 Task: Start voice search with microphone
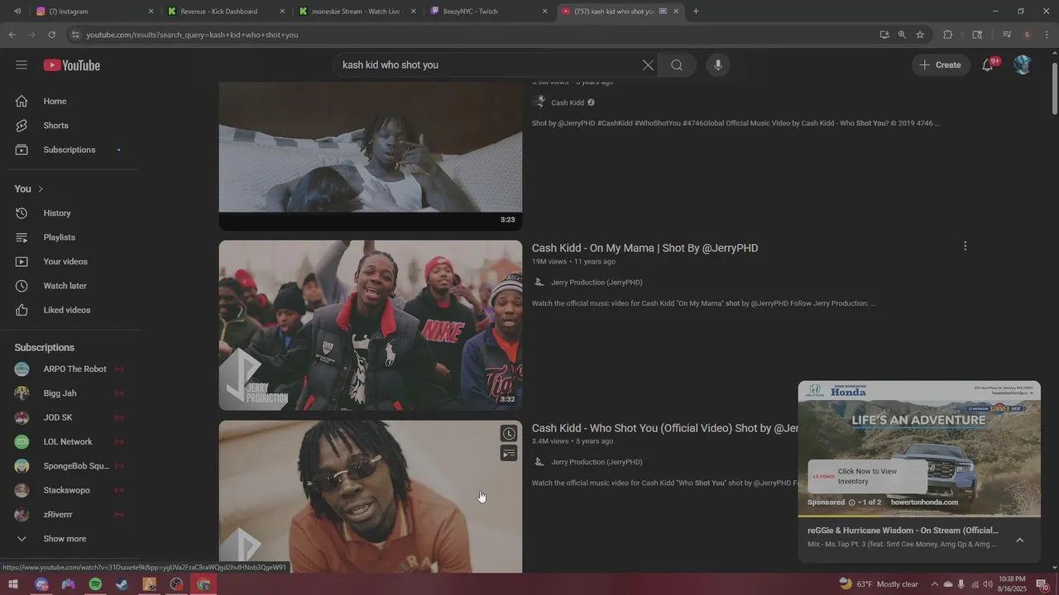[718, 65]
